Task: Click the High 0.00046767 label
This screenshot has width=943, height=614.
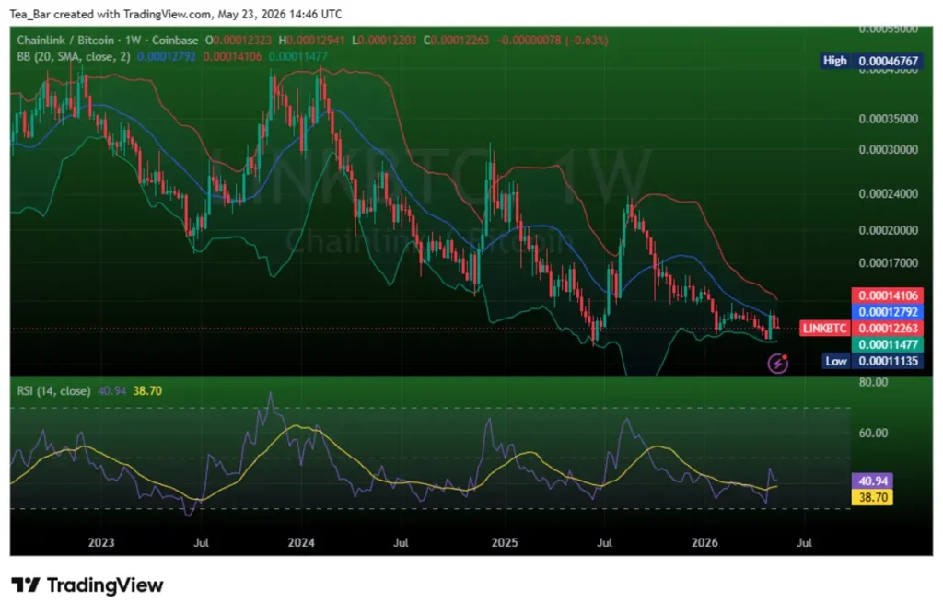Action: tap(872, 61)
